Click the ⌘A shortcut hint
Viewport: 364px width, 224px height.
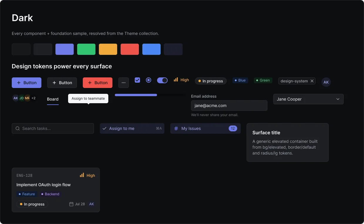point(159,128)
